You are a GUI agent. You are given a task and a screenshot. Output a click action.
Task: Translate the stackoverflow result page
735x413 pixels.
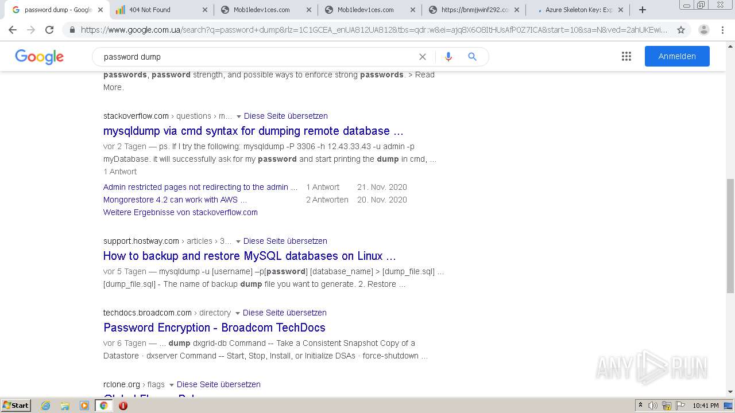point(286,116)
